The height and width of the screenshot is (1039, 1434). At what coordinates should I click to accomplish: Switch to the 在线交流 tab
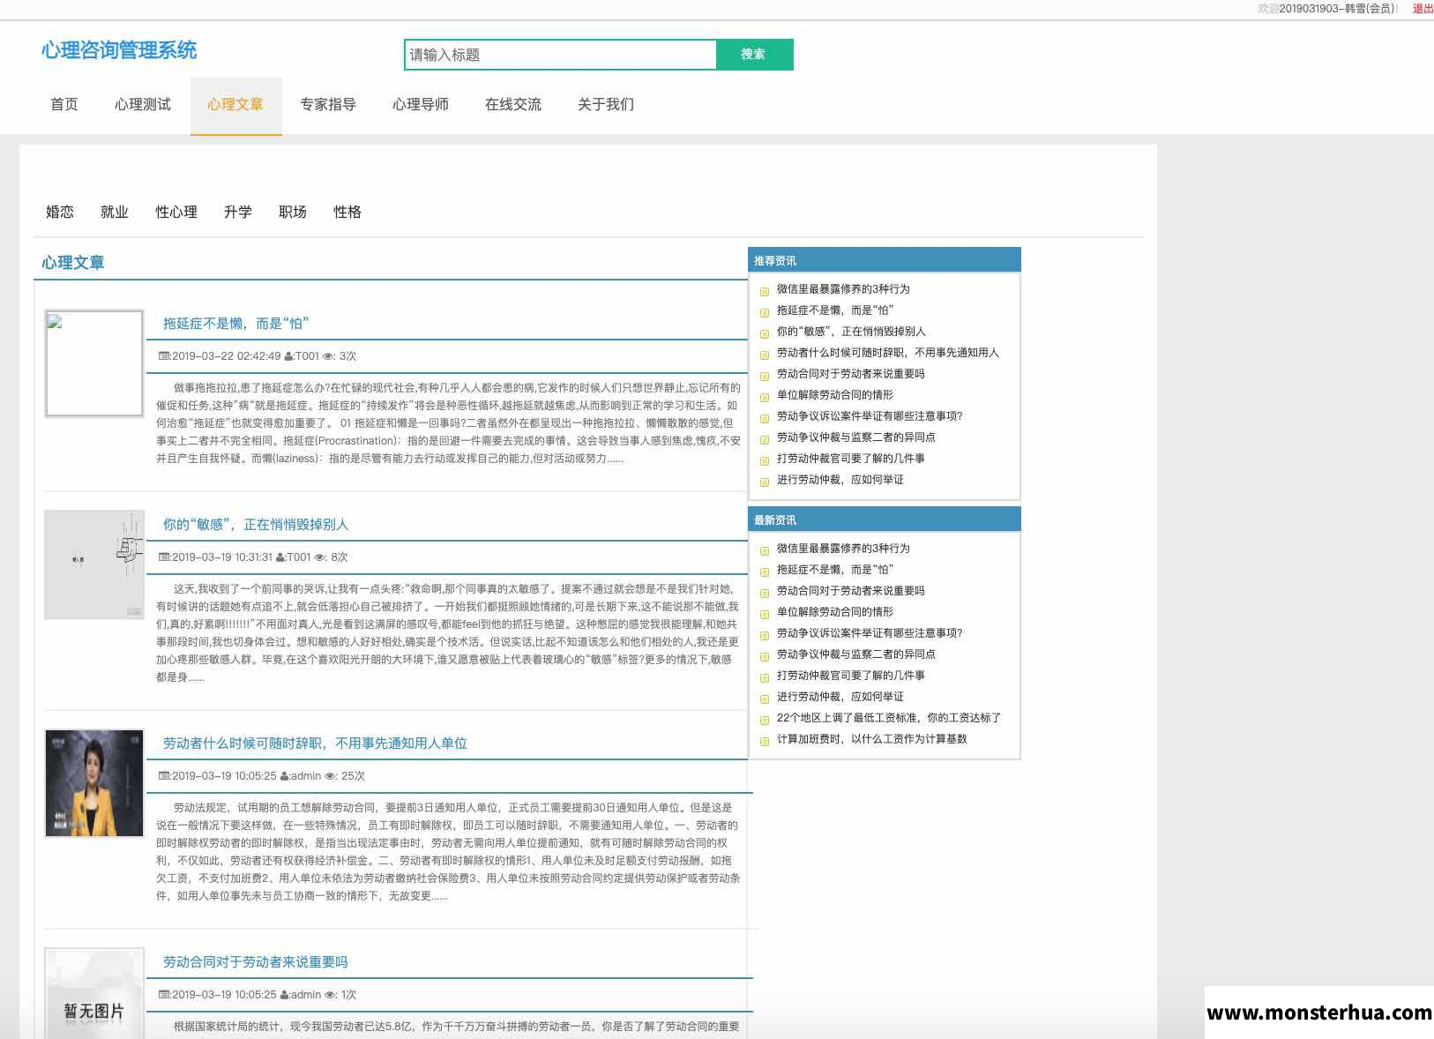point(513,104)
